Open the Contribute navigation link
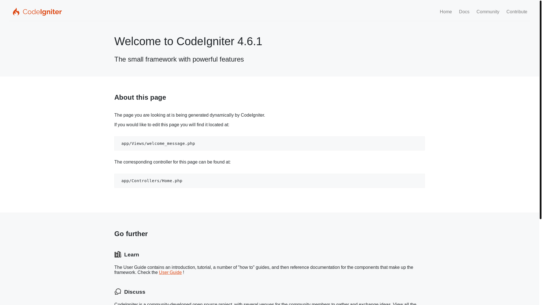 [517, 12]
